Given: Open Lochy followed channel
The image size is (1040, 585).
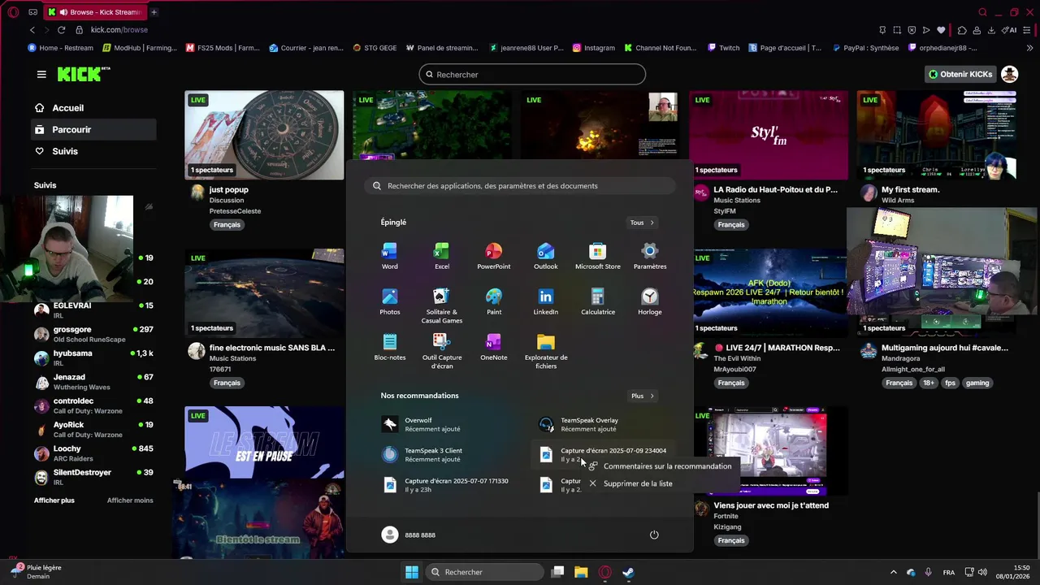Looking at the screenshot, I should pyautogui.click(x=93, y=453).
